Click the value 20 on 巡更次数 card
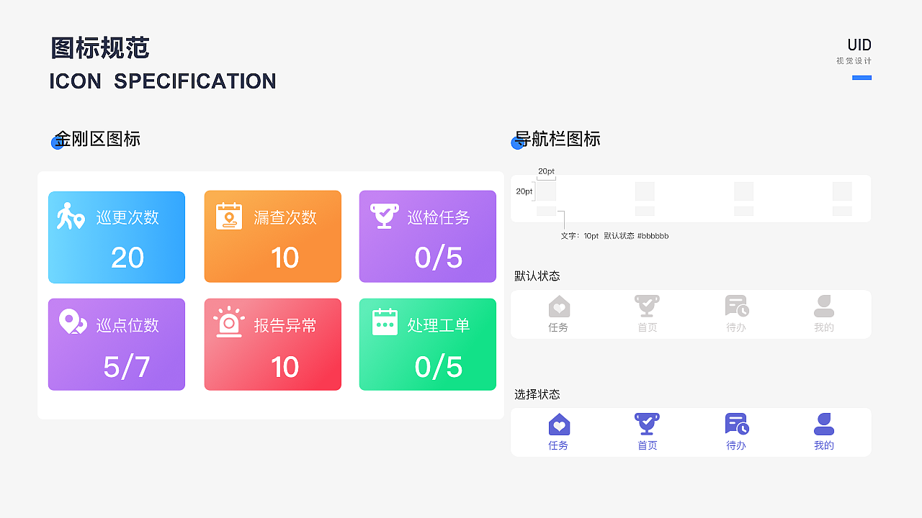 pos(127,258)
